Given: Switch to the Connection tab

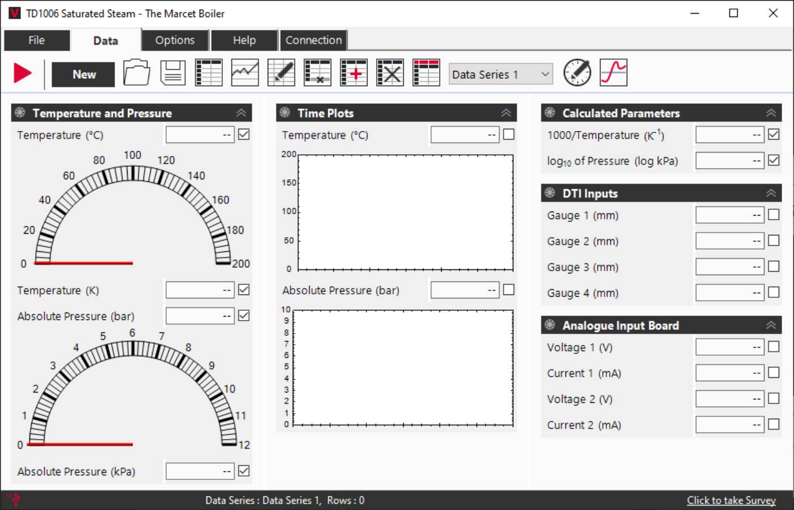Looking at the screenshot, I should coord(314,40).
